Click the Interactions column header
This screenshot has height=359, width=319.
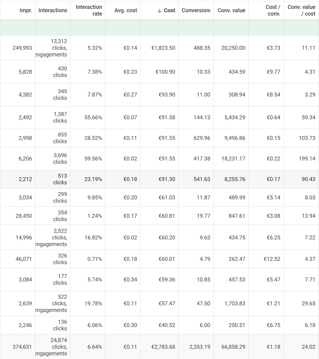53,10
